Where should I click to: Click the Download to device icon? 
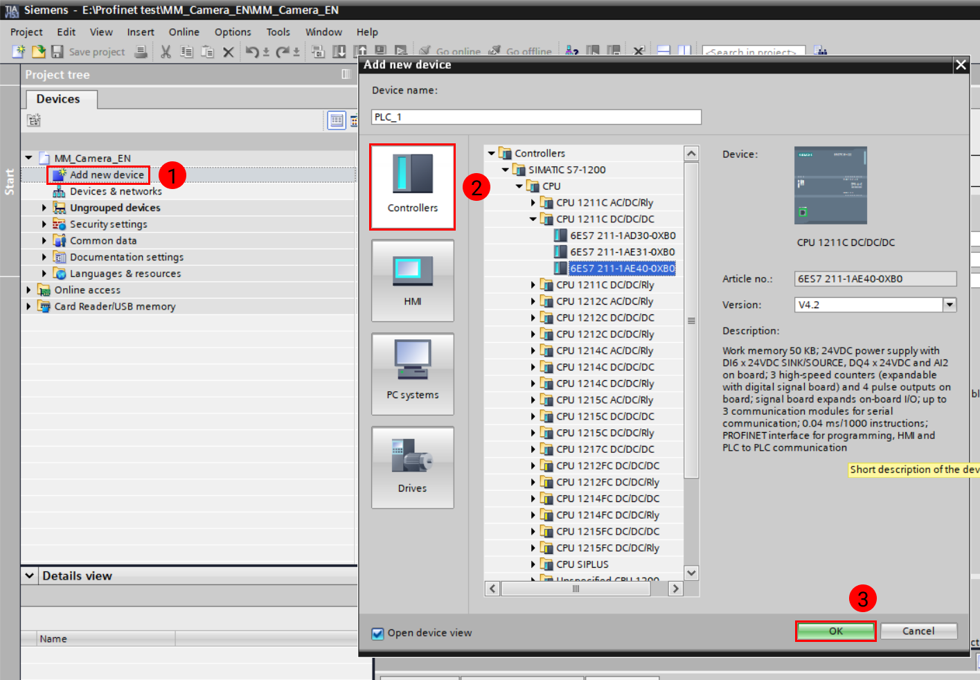339,51
